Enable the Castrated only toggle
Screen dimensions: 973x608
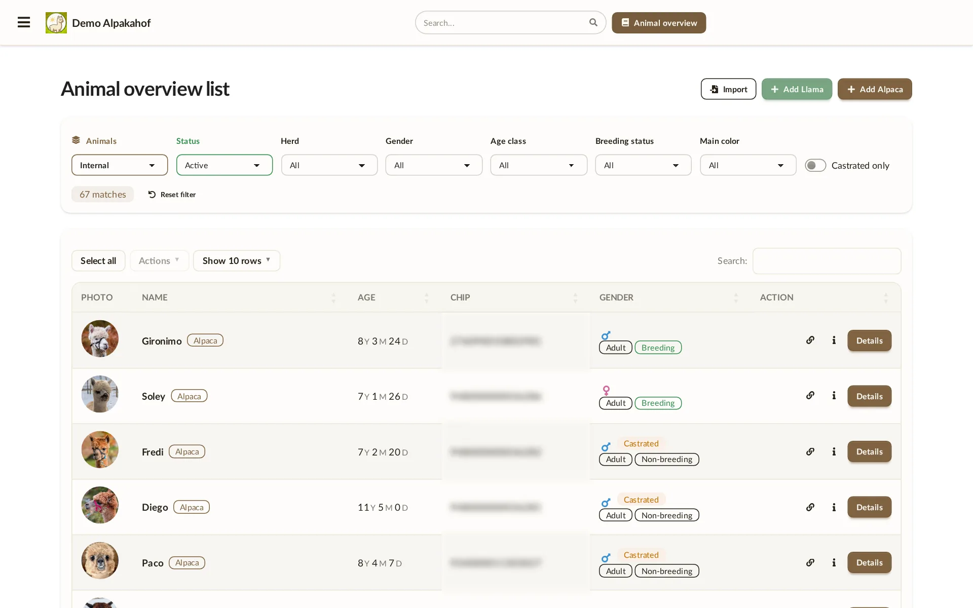click(815, 165)
